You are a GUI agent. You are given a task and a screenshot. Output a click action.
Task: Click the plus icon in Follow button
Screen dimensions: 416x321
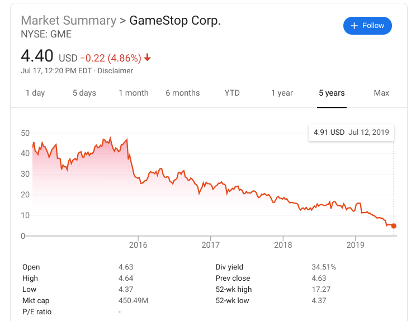point(354,26)
